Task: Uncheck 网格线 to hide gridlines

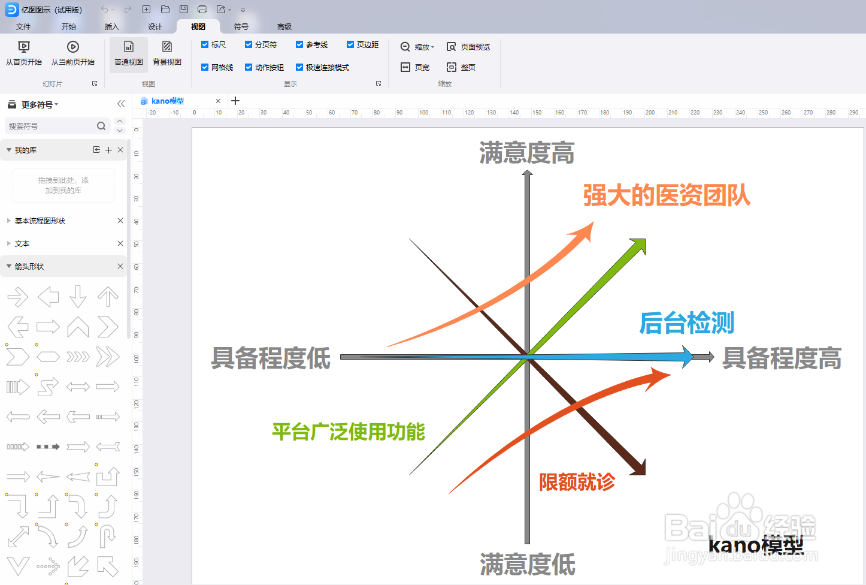Action: (205, 67)
